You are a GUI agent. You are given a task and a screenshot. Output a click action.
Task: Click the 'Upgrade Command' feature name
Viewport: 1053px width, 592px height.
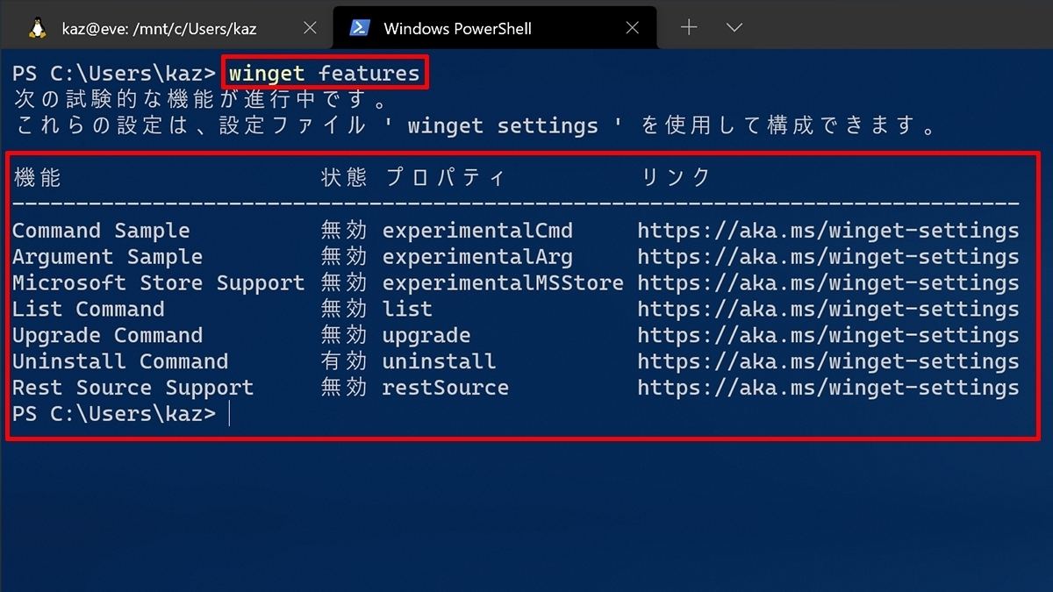[107, 336]
